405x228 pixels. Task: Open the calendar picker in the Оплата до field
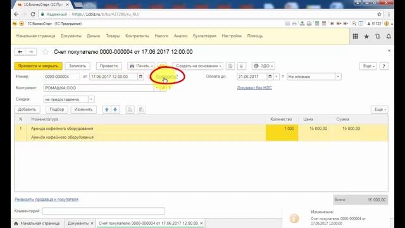tap(270, 77)
